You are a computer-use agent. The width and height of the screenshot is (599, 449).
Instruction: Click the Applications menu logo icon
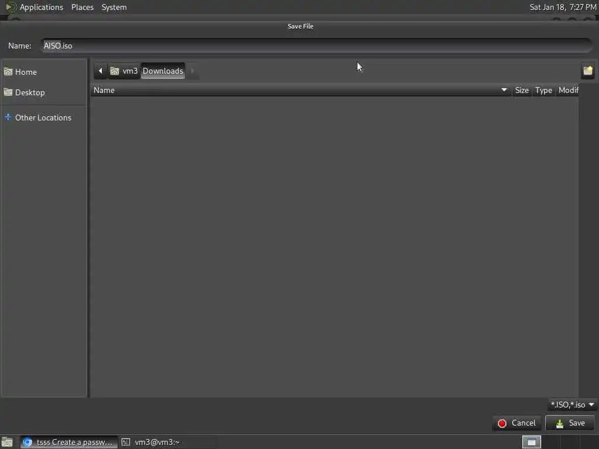click(11, 7)
